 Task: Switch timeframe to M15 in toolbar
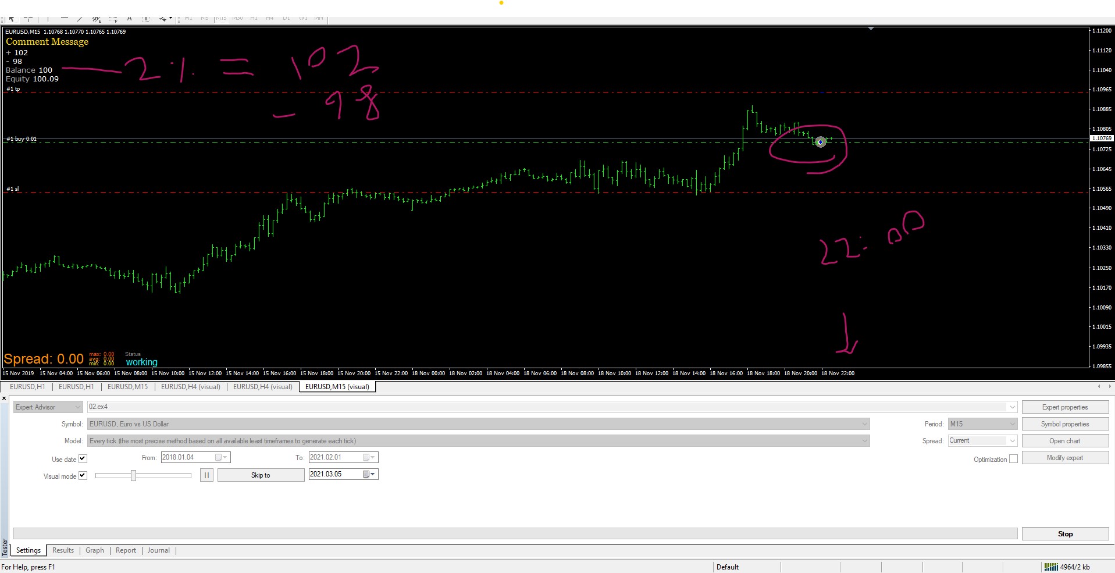[x=221, y=19]
